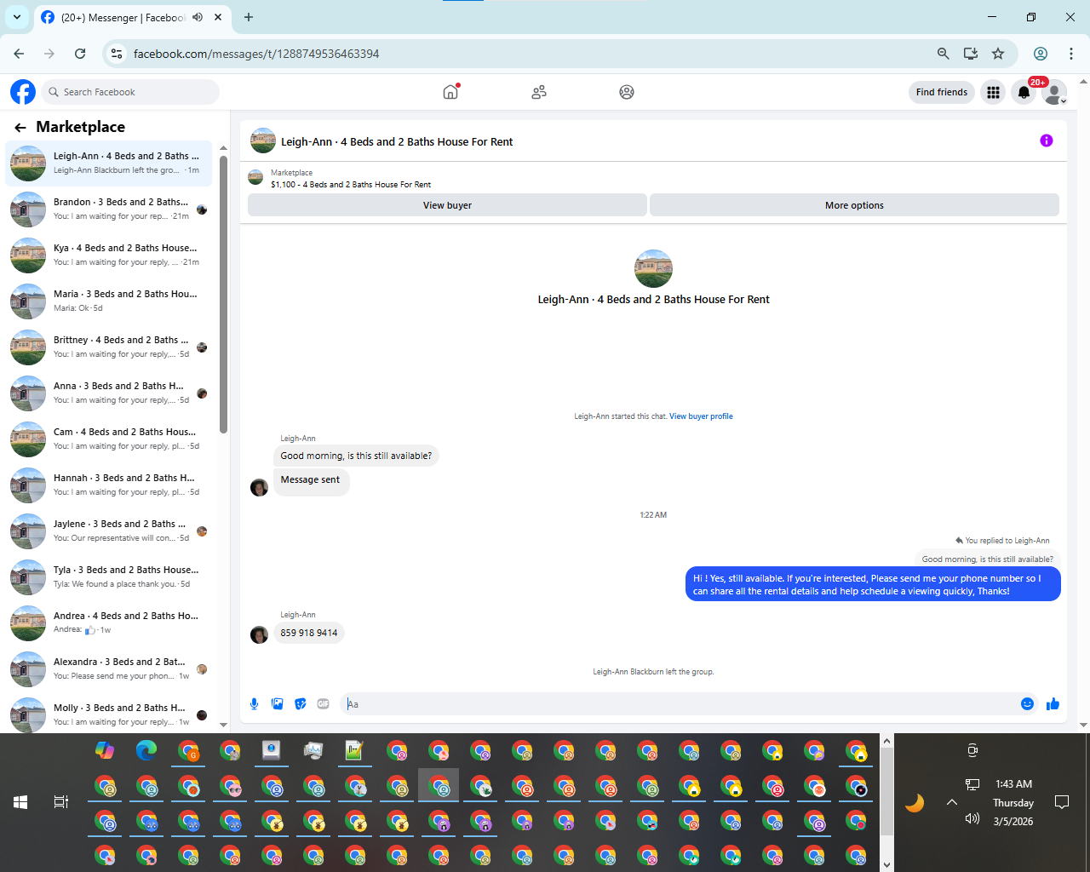Mute the Messenger tab audio
Image resolution: width=1090 pixels, height=872 pixels.
click(198, 17)
